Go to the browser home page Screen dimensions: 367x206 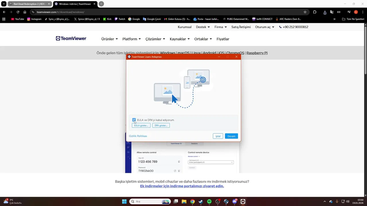[x=25, y=12]
